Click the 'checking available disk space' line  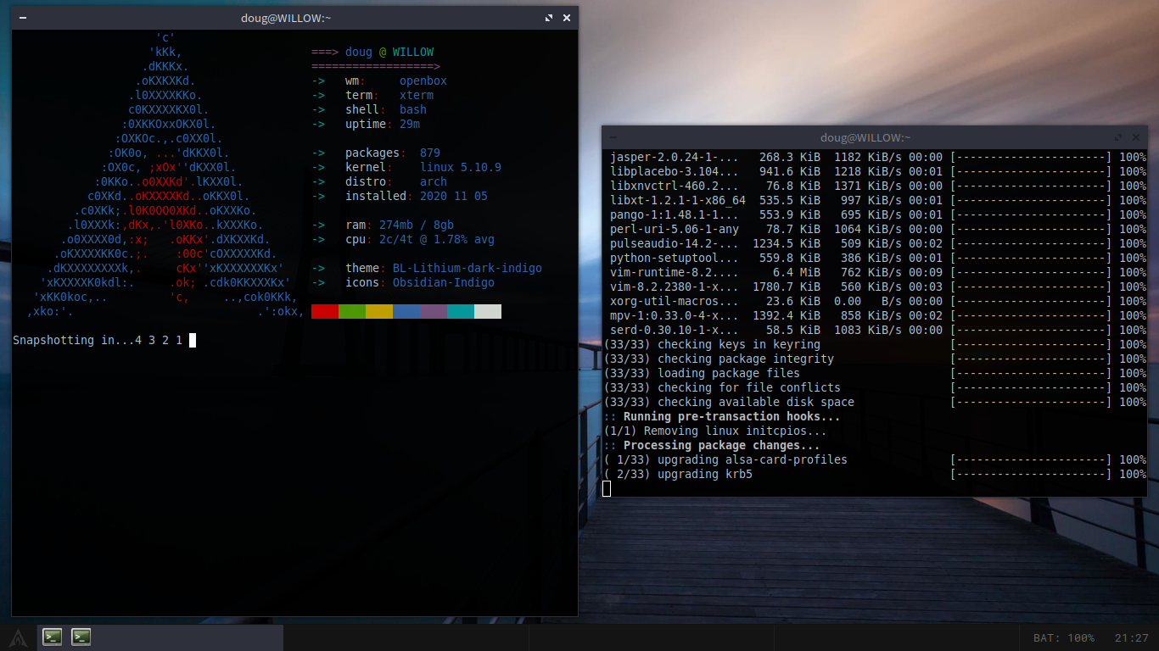pyautogui.click(x=875, y=402)
